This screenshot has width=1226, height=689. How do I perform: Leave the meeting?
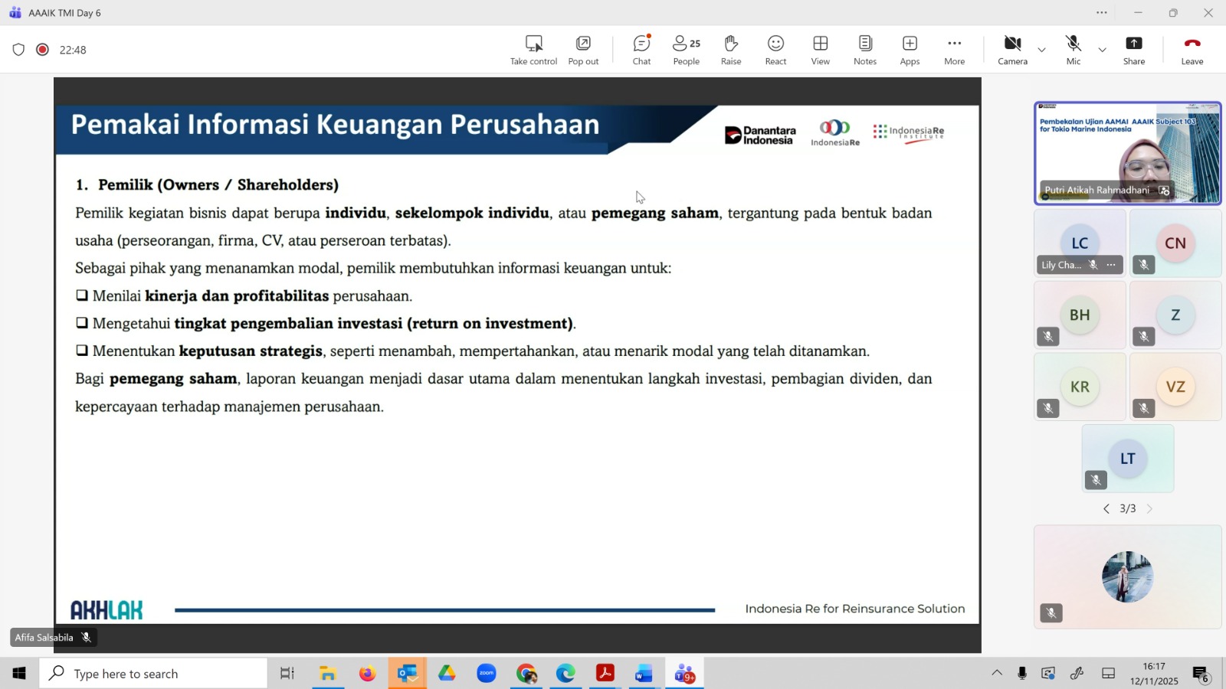point(1192,50)
